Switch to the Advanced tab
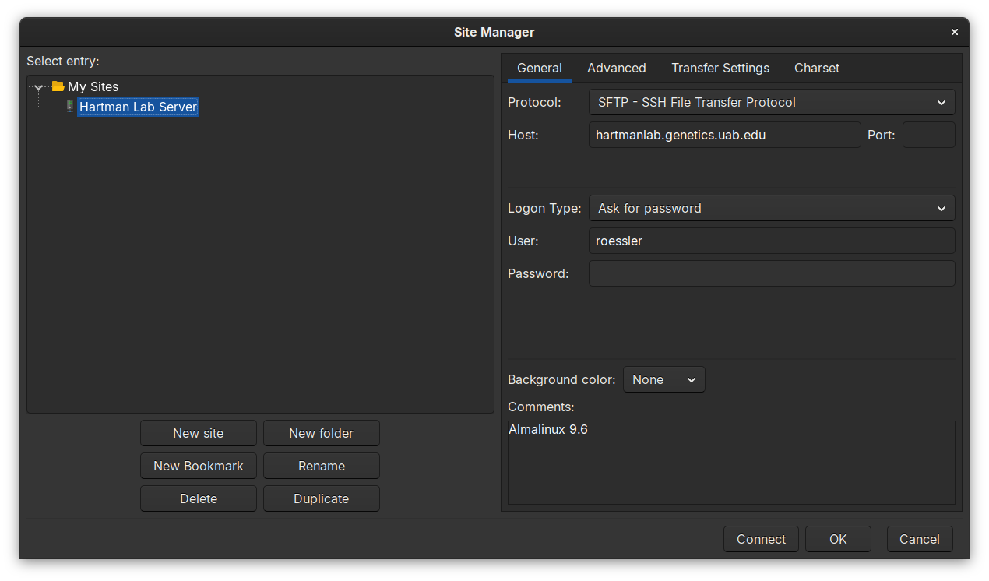Viewport: 989px width, 581px height. click(616, 68)
